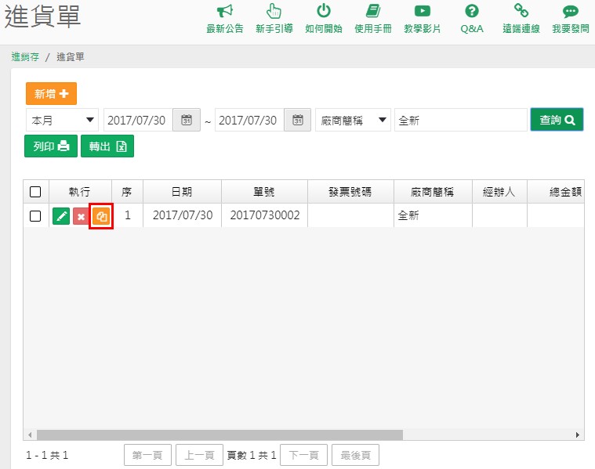Open Q&A question mark icon
The height and width of the screenshot is (469, 595).
472,11
